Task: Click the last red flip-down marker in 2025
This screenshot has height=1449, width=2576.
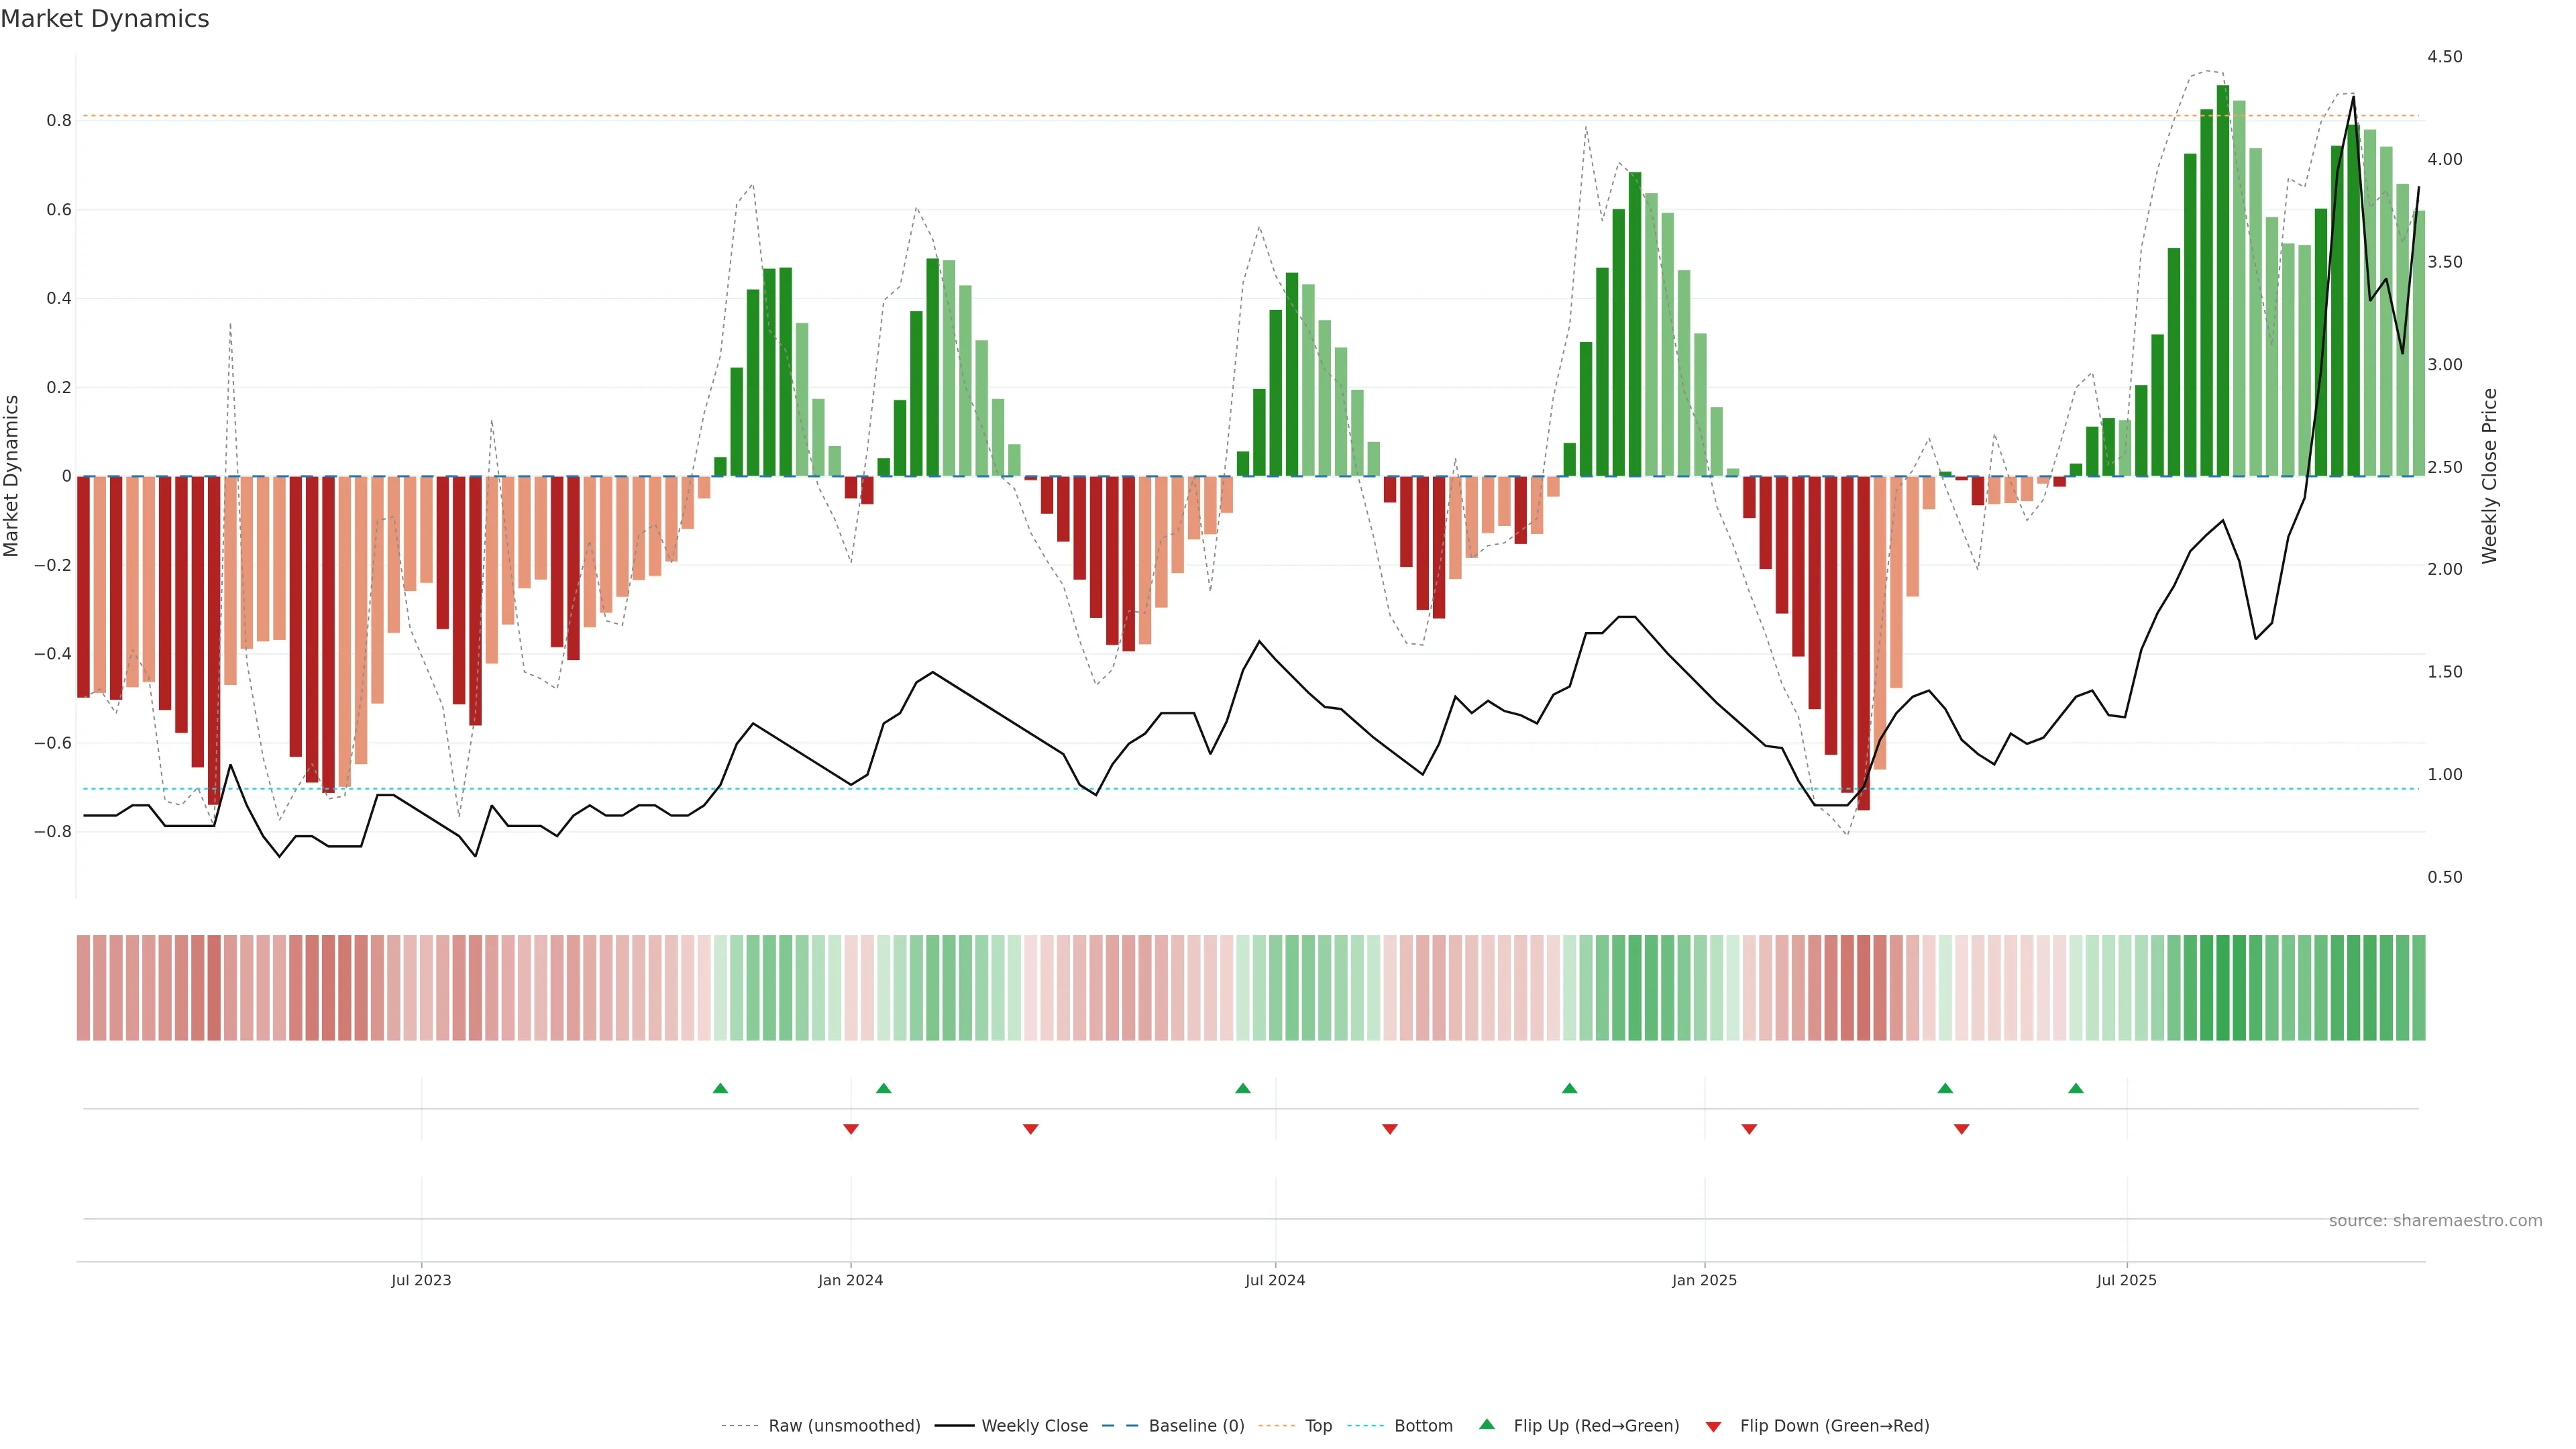Action: (1961, 1129)
